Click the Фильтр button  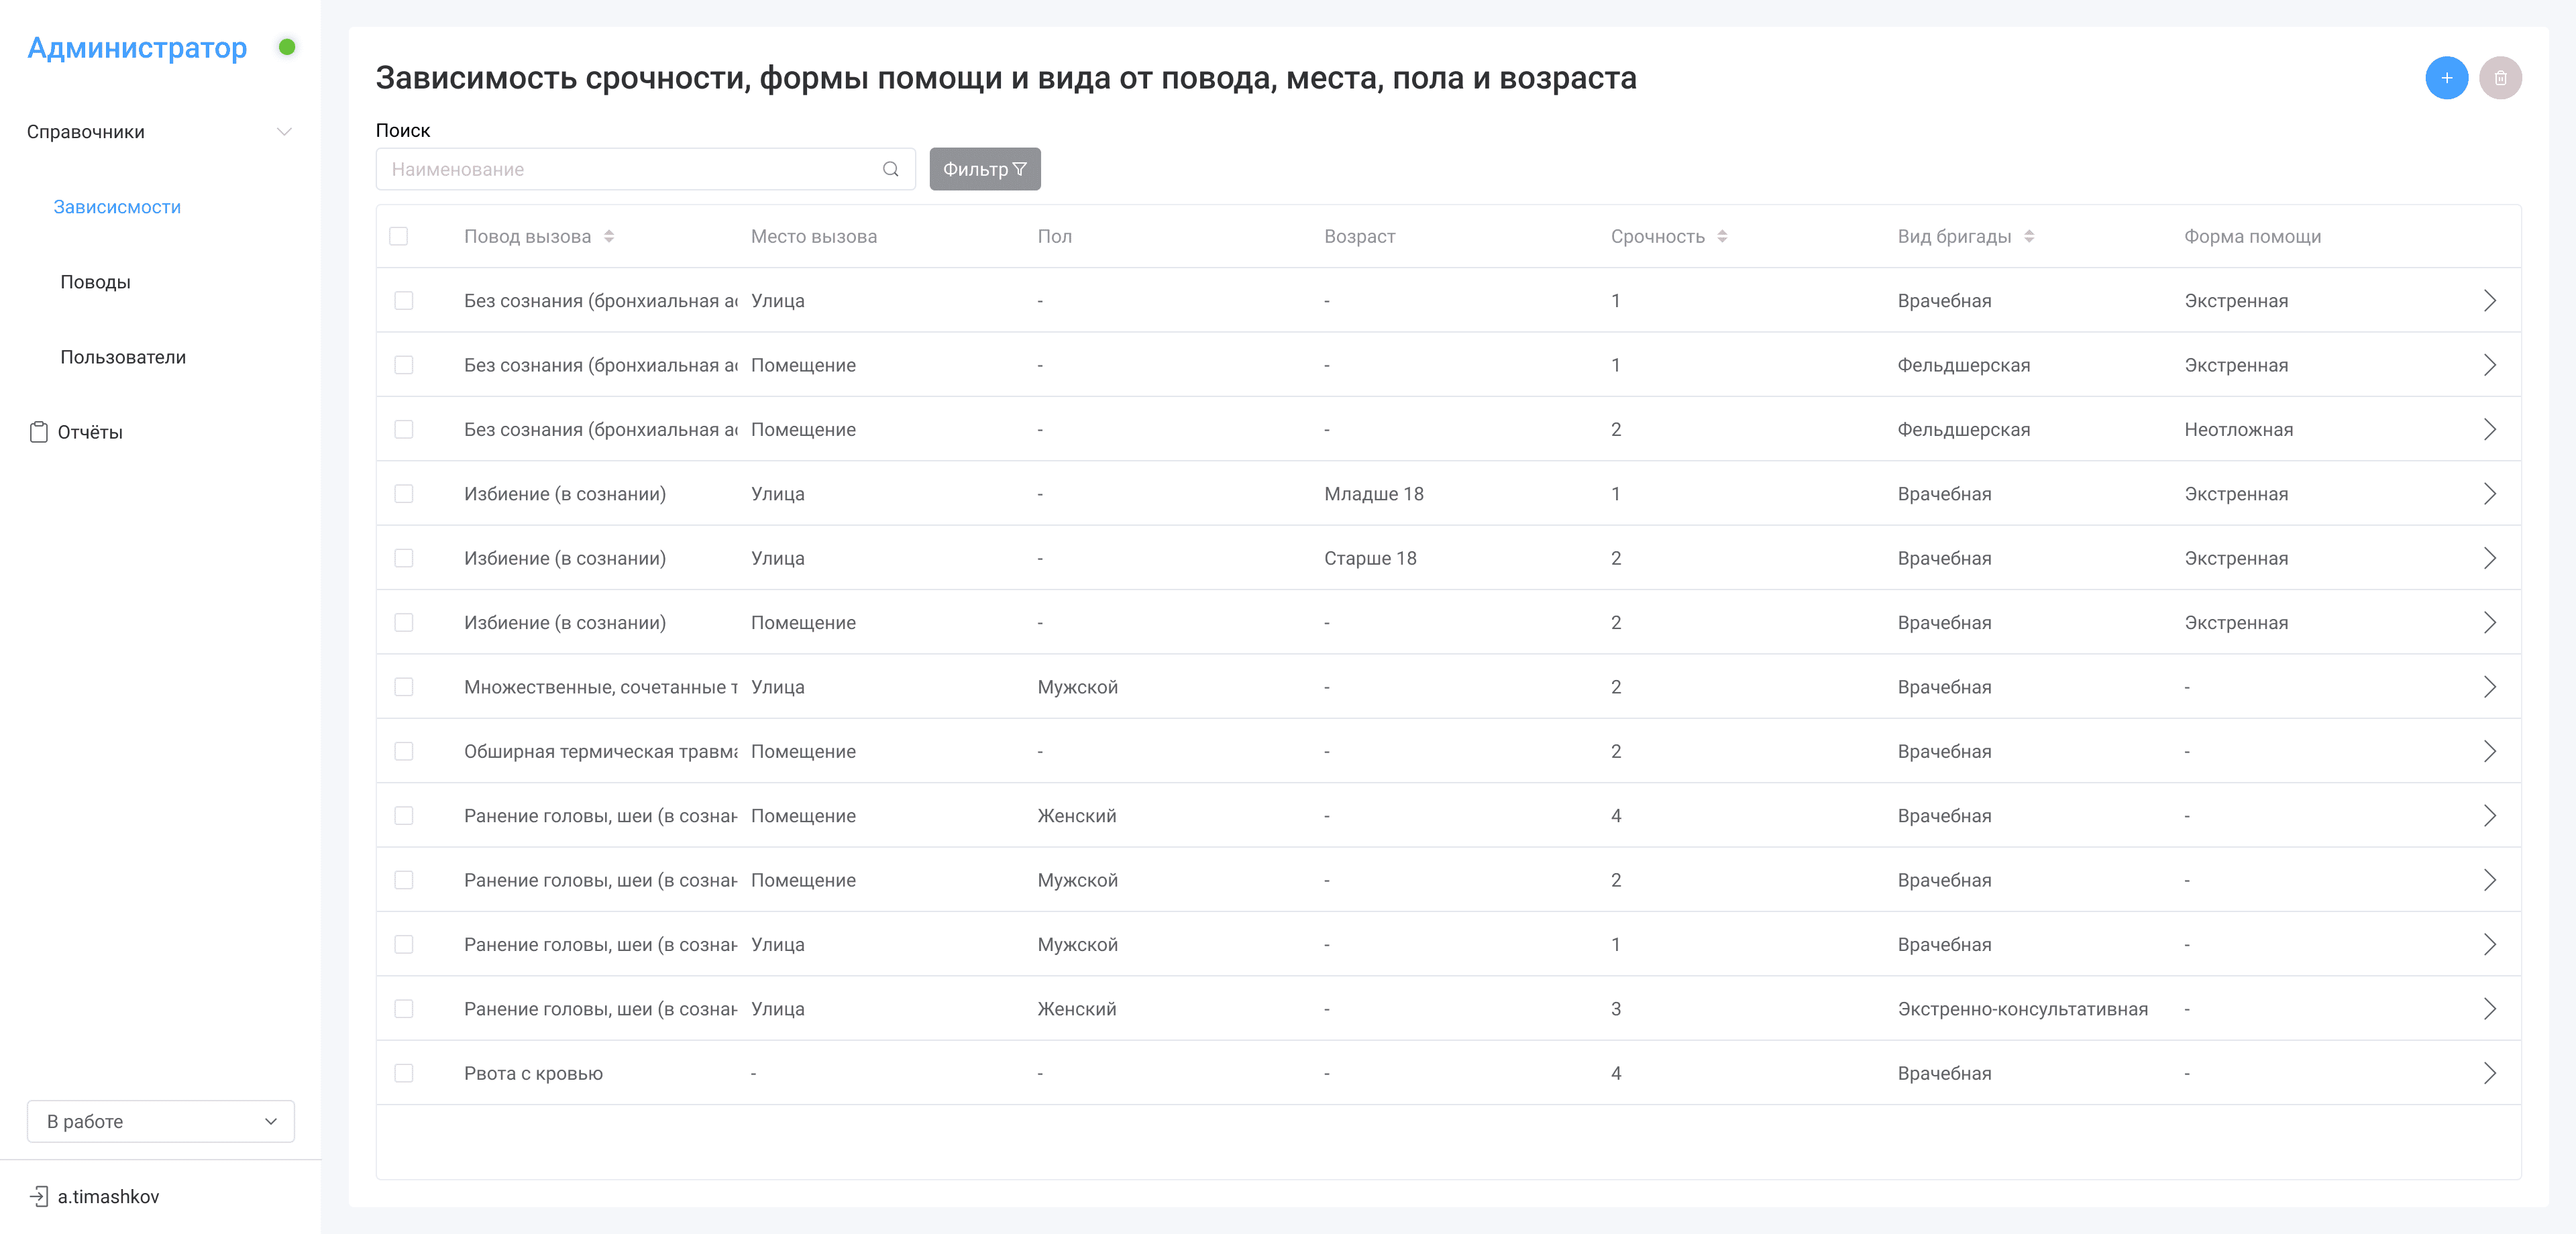point(984,169)
